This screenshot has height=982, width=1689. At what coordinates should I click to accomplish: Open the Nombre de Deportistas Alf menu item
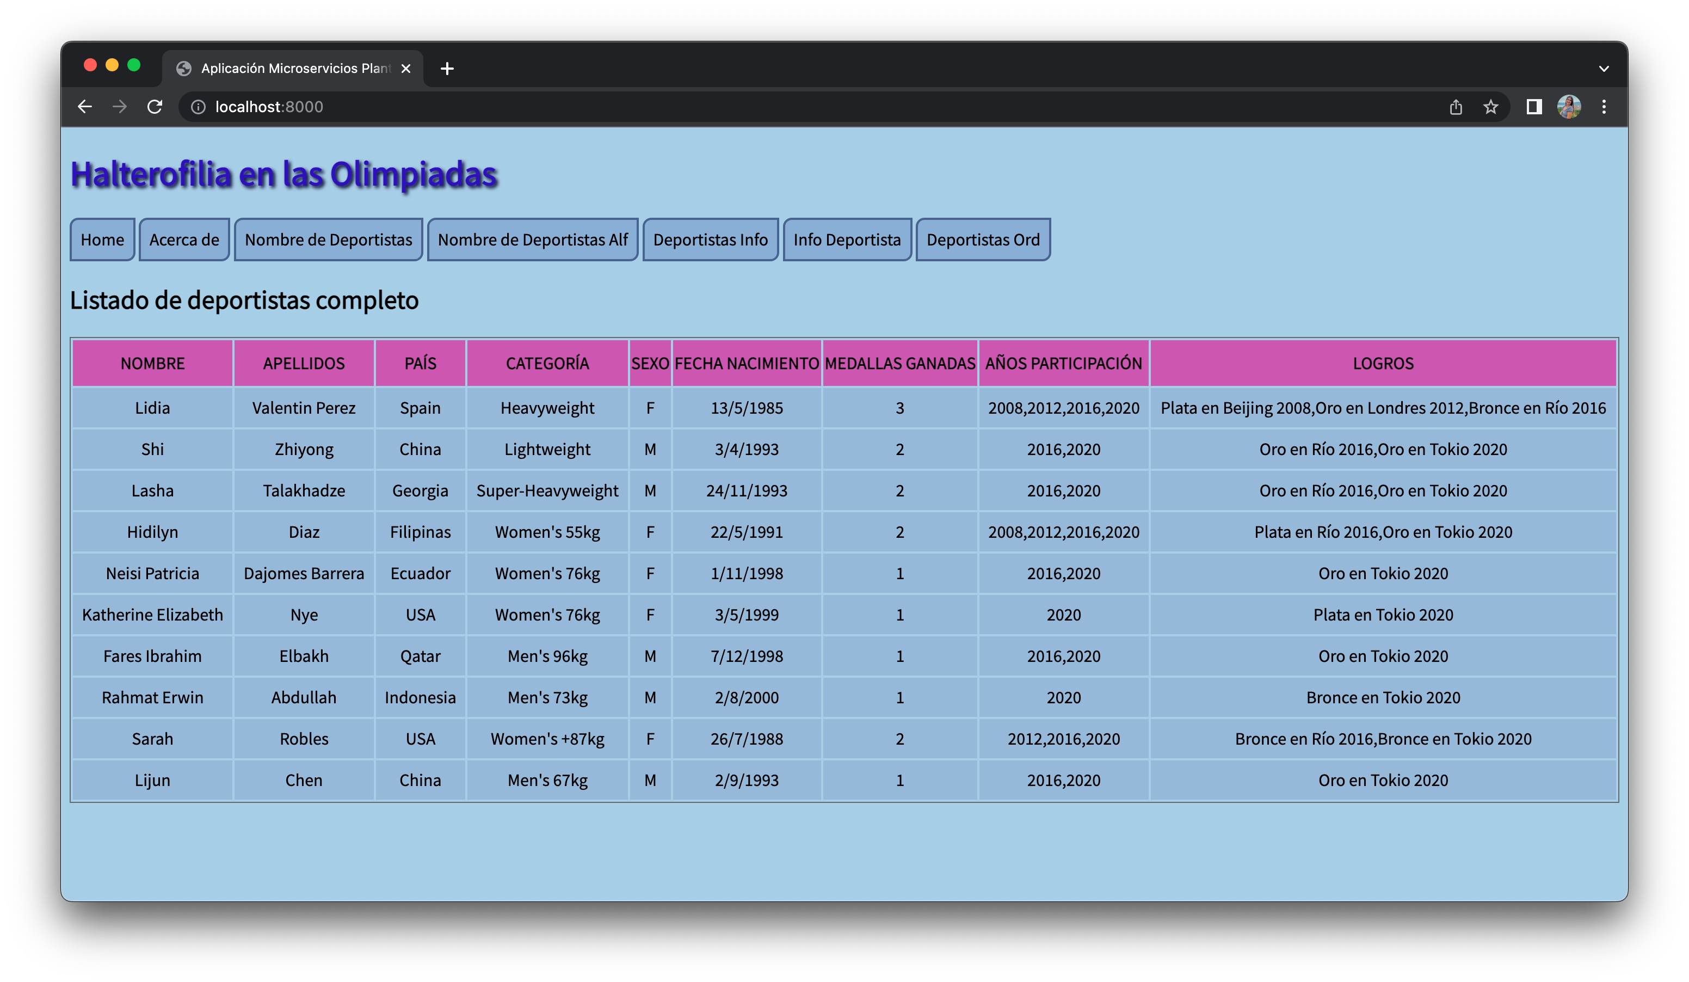point(532,240)
